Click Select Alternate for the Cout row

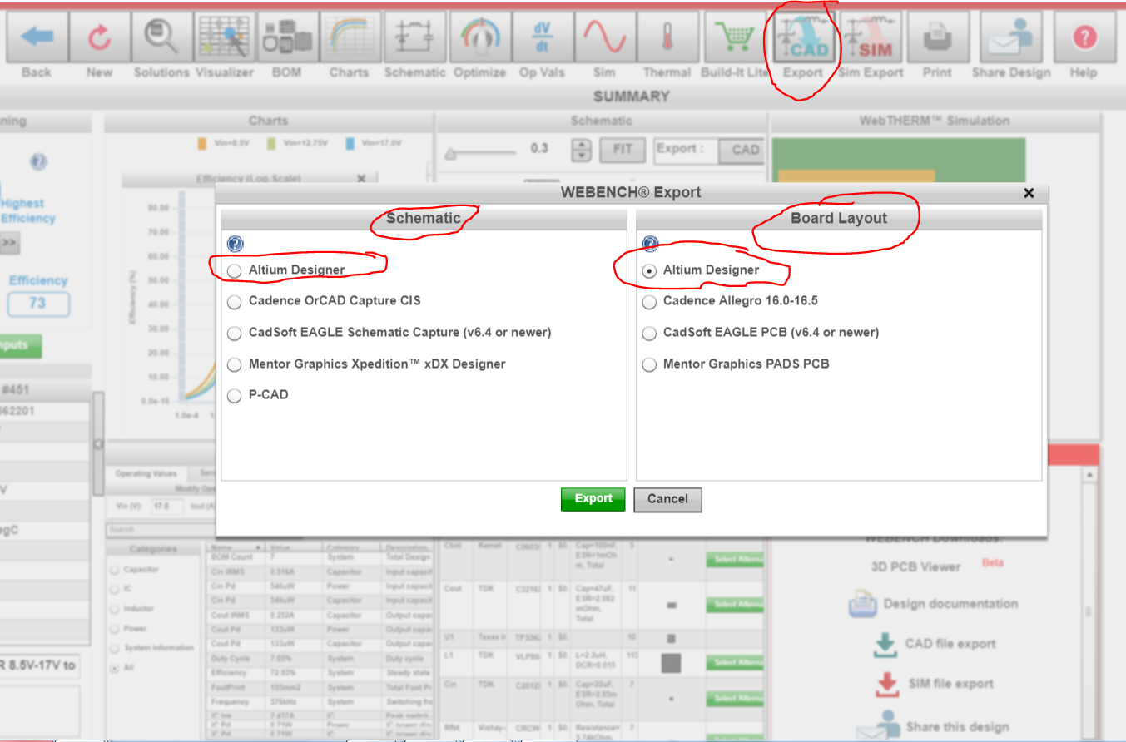734,605
